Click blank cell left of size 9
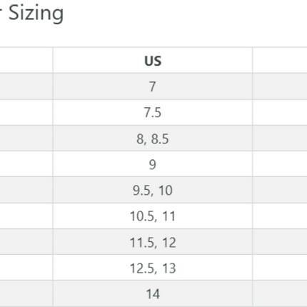Viewport: 307px width, 307px height. 26,164
